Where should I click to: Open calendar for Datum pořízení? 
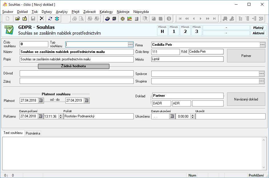pos(40,116)
